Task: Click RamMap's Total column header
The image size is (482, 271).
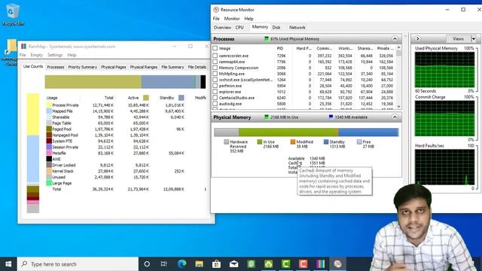Action: pos(108,98)
